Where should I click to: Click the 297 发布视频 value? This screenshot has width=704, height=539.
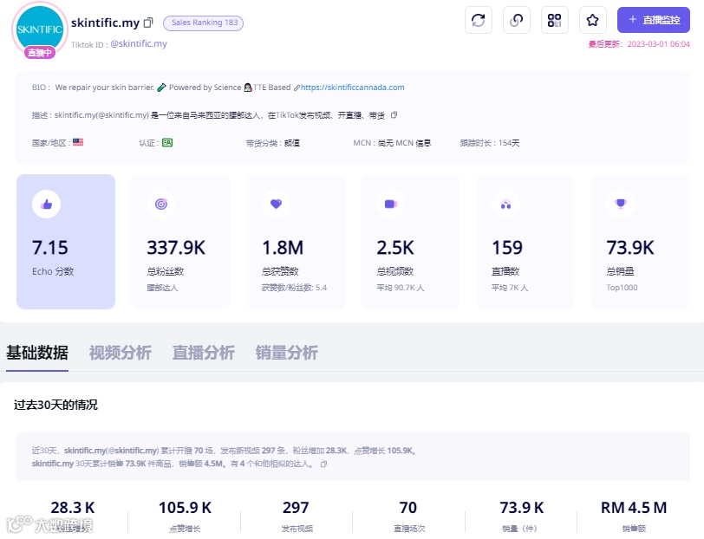[x=296, y=508]
